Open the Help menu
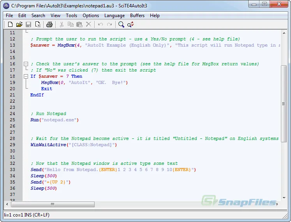Screen dimensions: 291x222 (x=155, y=16)
